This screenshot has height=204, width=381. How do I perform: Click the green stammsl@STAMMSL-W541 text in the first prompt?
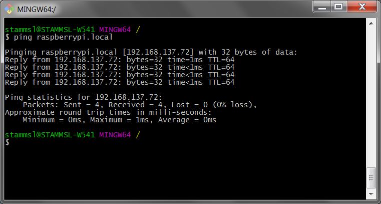[50, 30]
